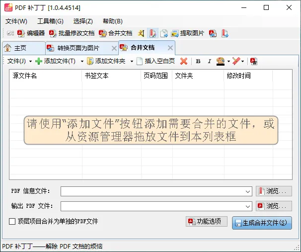
Task: Click the red X delete icon
Action: pyautogui.click(x=184, y=61)
